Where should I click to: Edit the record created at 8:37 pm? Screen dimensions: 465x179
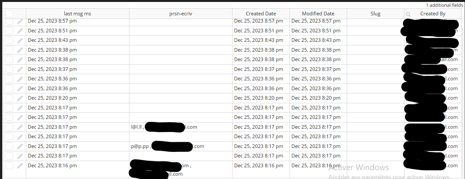[x=20, y=69]
